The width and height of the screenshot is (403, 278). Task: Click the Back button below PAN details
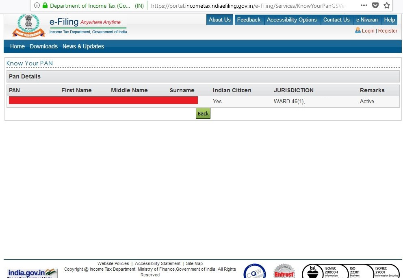(x=203, y=113)
